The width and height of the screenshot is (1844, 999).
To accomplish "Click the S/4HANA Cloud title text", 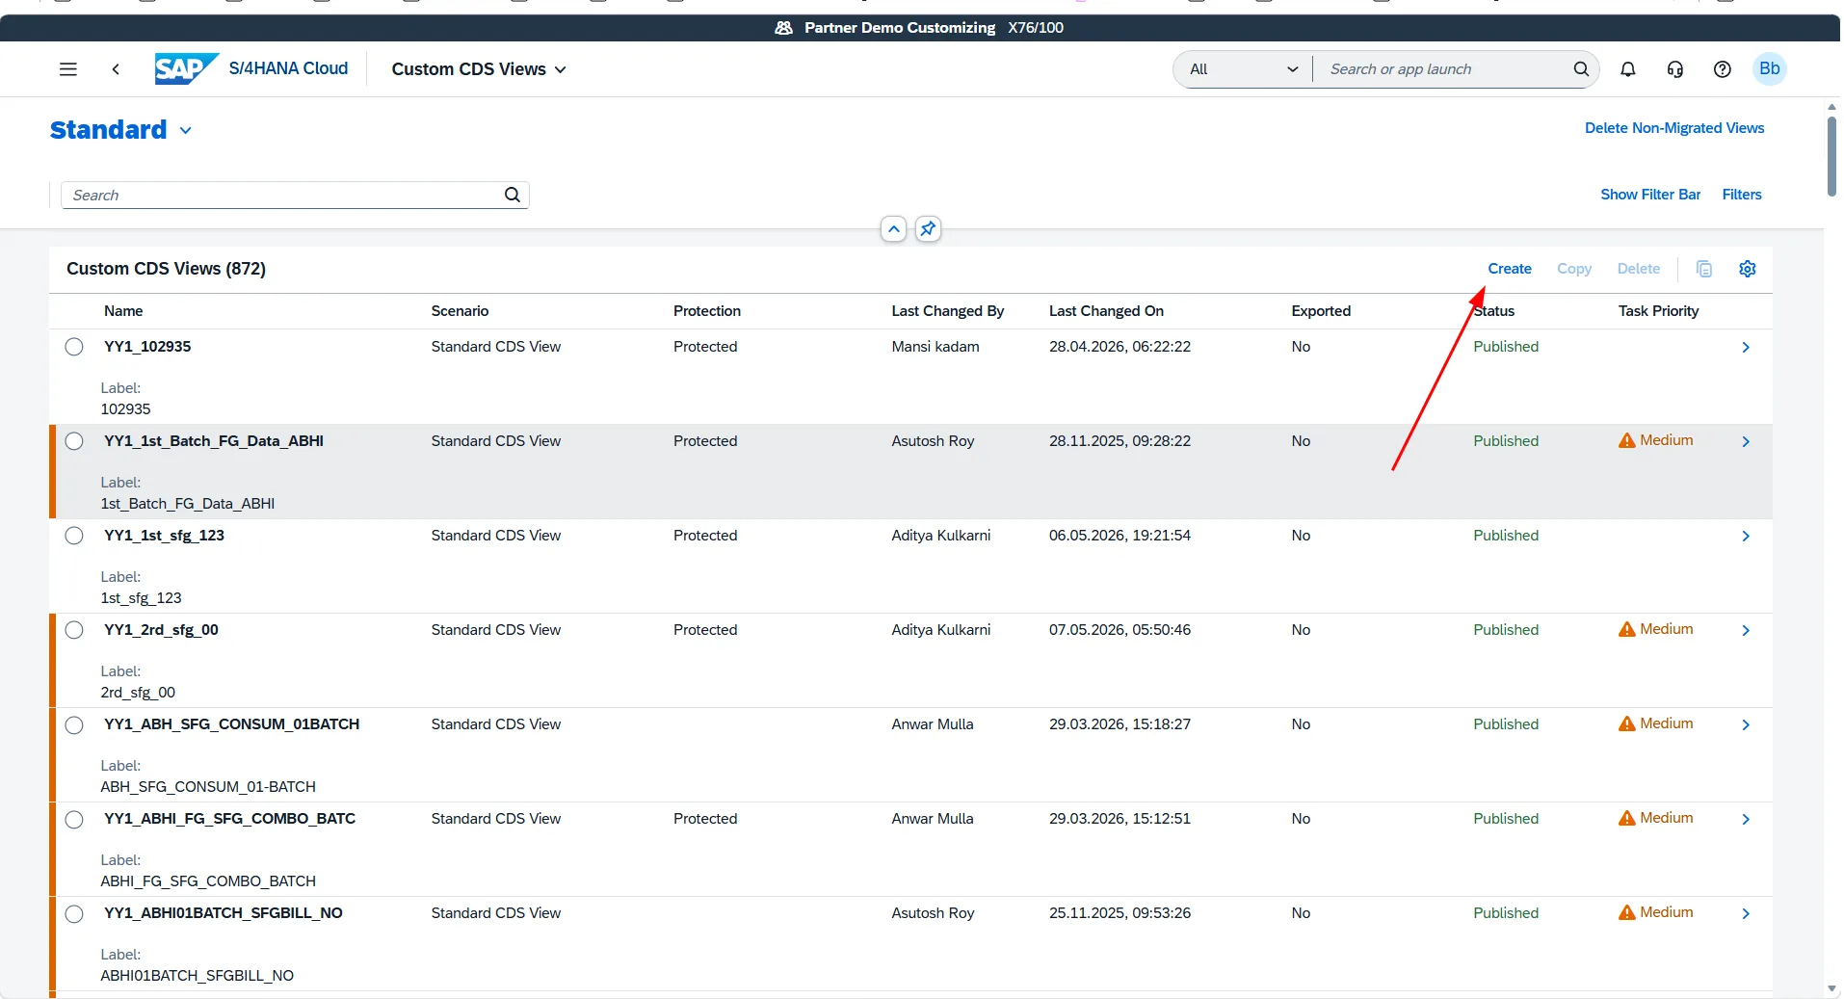I will 288,68.
